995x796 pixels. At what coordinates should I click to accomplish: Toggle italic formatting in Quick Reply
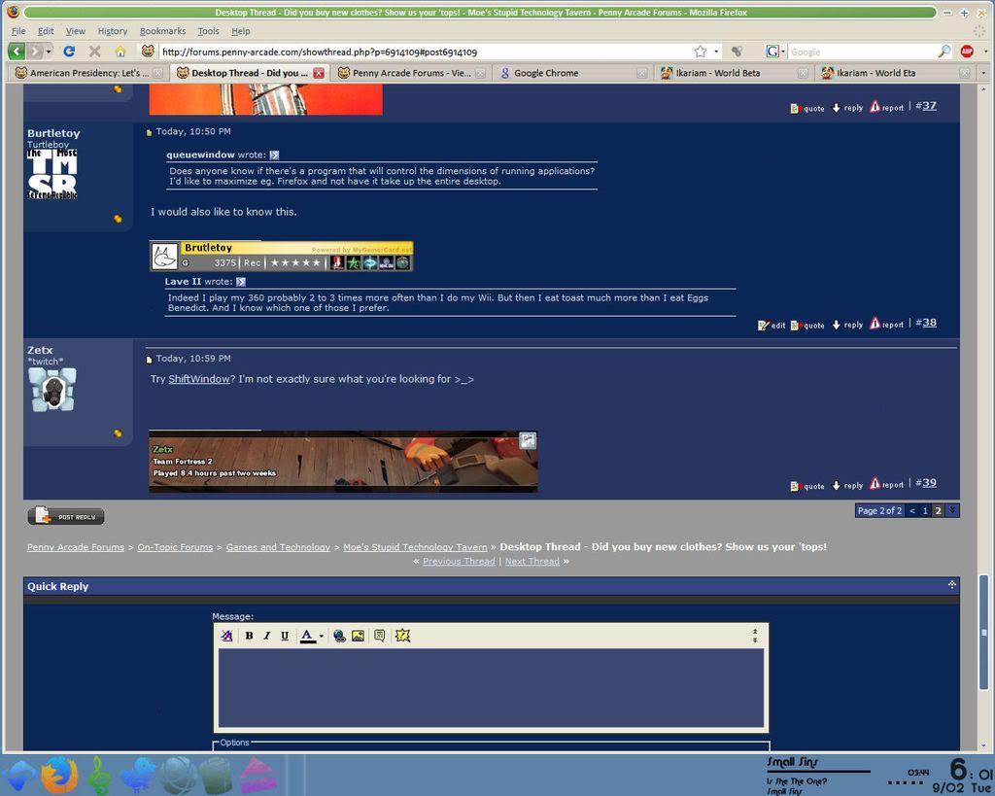(267, 636)
